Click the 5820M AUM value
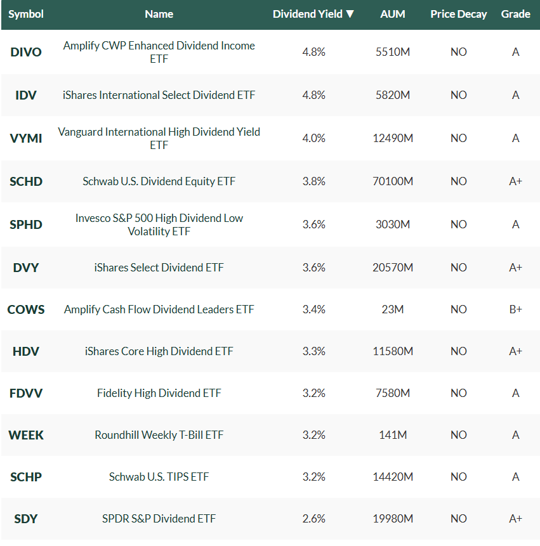The image size is (540, 546). tap(393, 95)
